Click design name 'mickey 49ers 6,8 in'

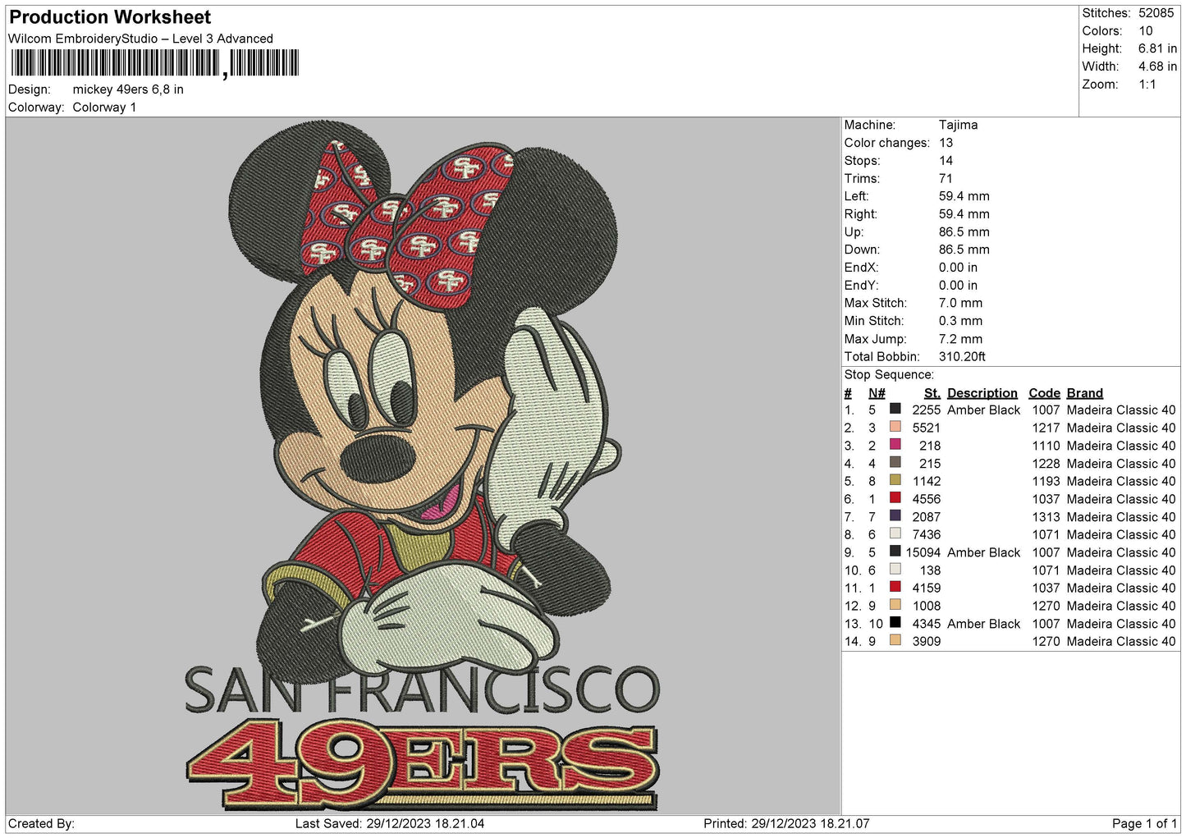coord(128,89)
